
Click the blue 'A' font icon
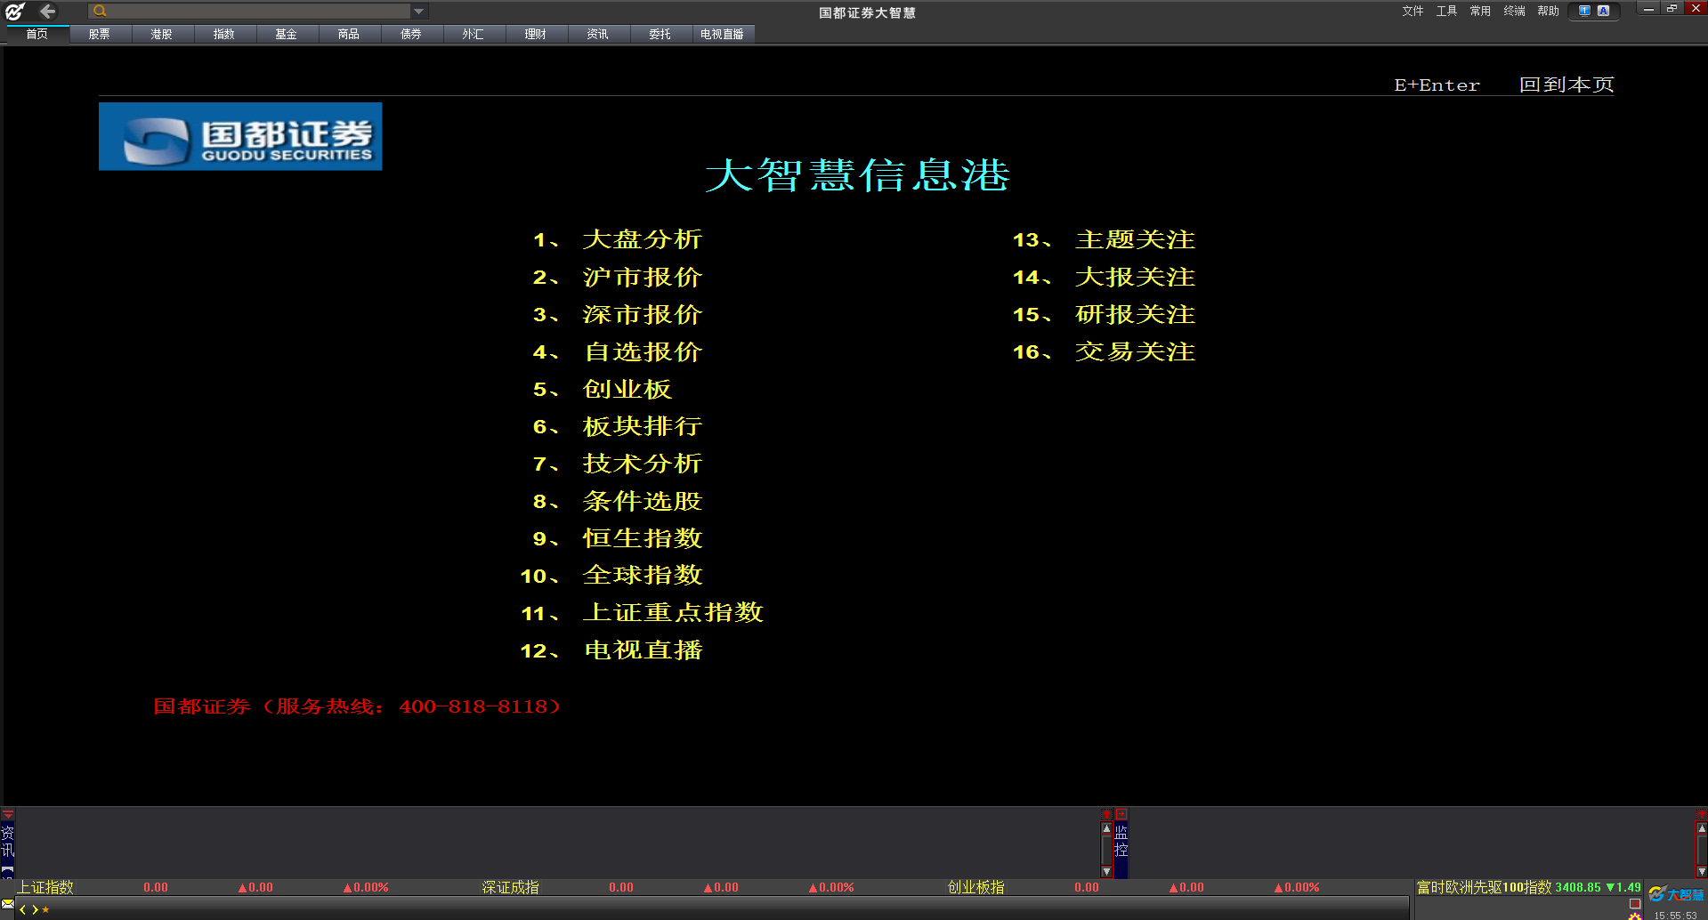point(1604,11)
